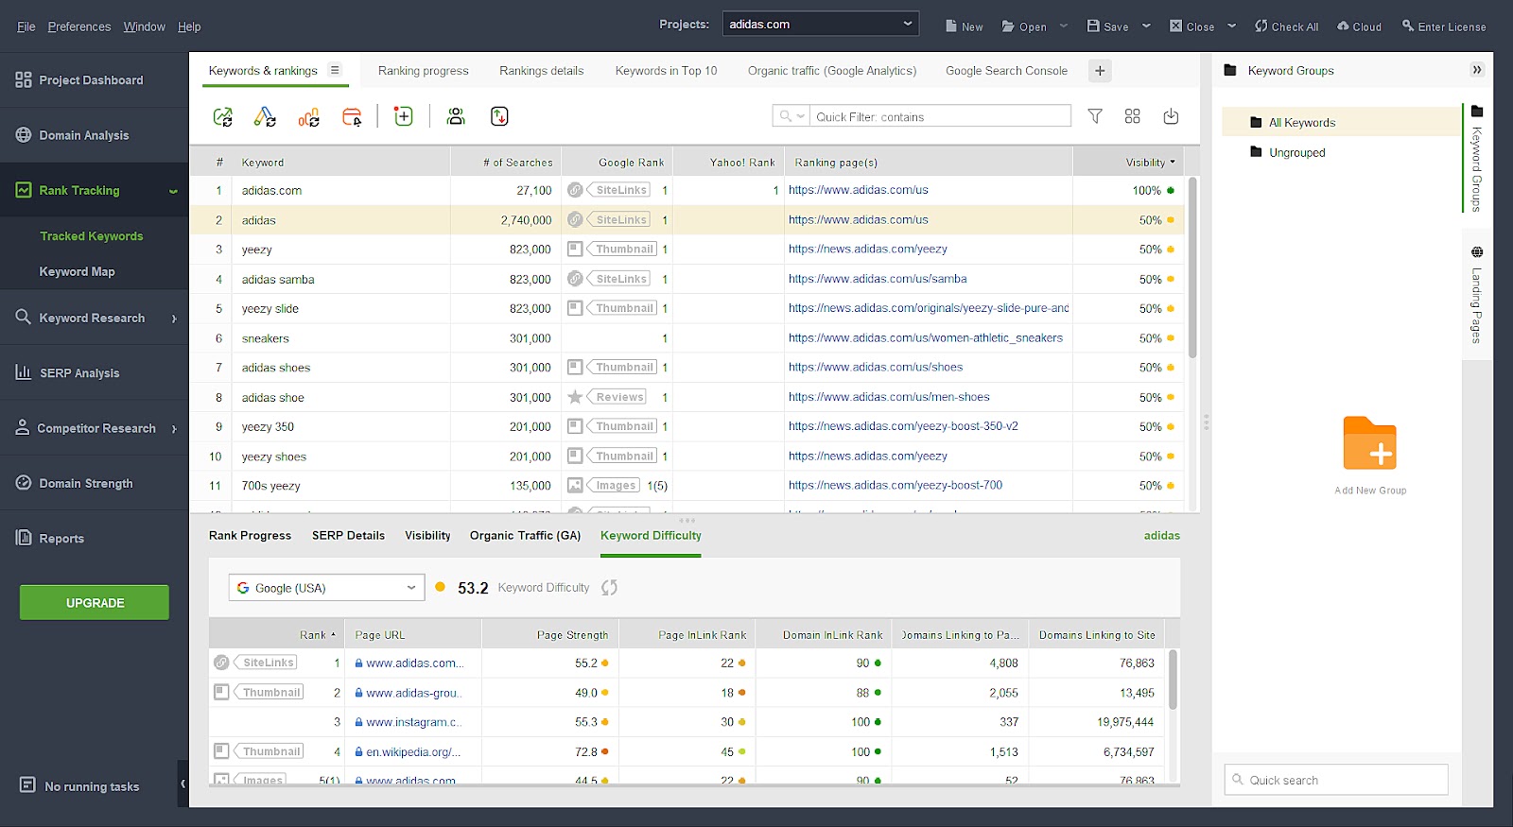Open en.wikipedia.org page URL link
Screen dimensions: 1513x827
(x=413, y=752)
